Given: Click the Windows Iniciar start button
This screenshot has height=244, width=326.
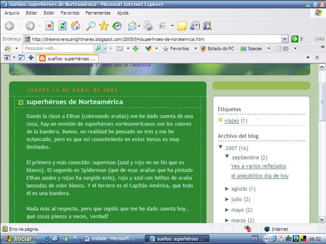Looking at the screenshot, I should coord(19,238).
